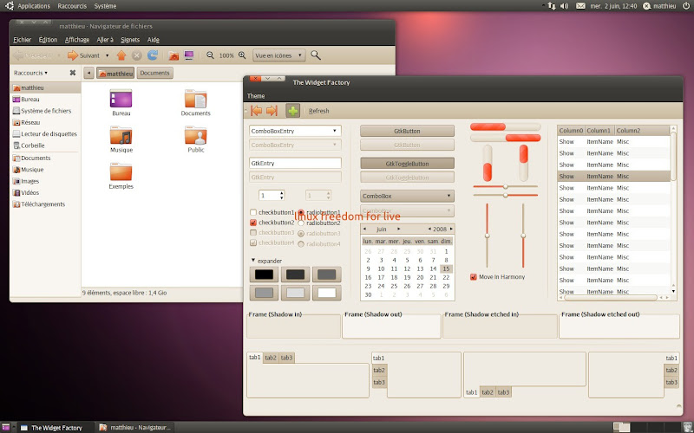Viewport: 694px width, 433px height.
Task: Enable checkbutton1
Action: [253, 212]
